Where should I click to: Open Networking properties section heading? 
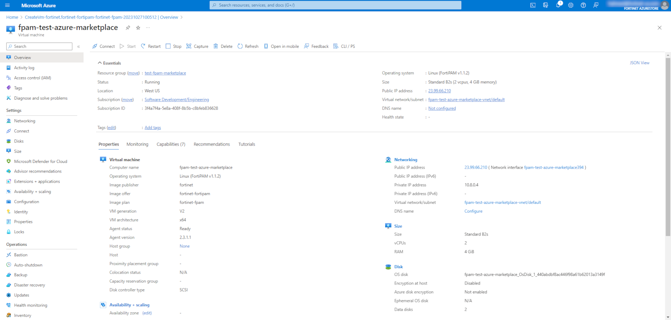tap(406, 160)
